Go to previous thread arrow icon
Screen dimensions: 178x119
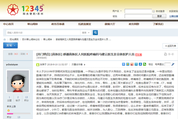(169, 54)
